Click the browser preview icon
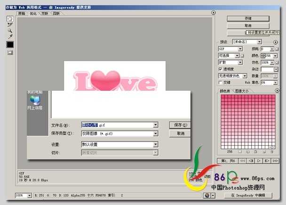This screenshot has height=205, width=286. click(x=207, y=196)
